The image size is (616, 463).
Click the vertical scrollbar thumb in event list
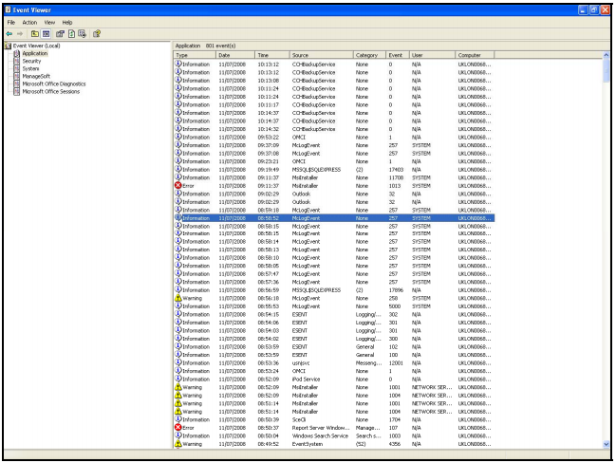tap(606, 71)
